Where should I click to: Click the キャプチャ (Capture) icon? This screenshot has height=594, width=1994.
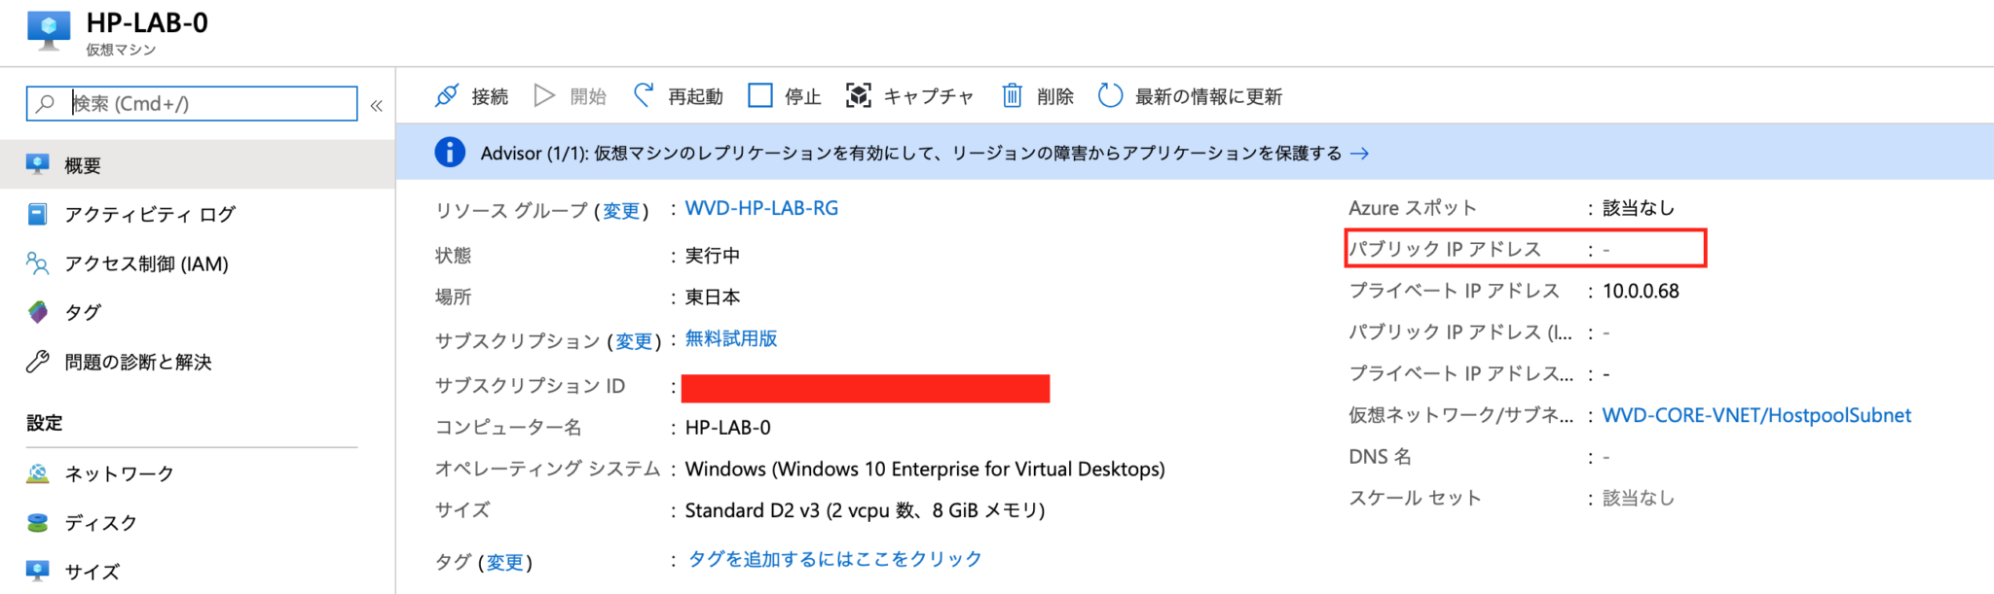point(858,95)
